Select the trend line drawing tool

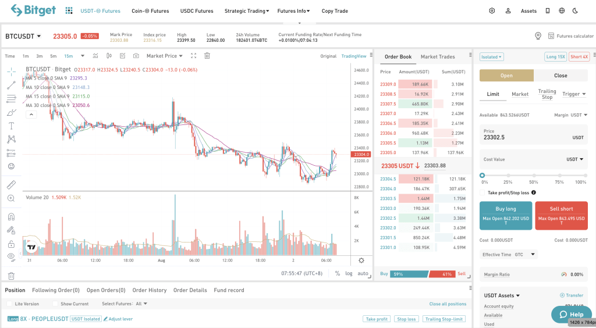click(x=12, y=85)
